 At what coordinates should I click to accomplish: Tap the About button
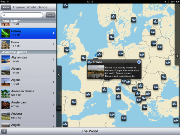tap(6, 7)
